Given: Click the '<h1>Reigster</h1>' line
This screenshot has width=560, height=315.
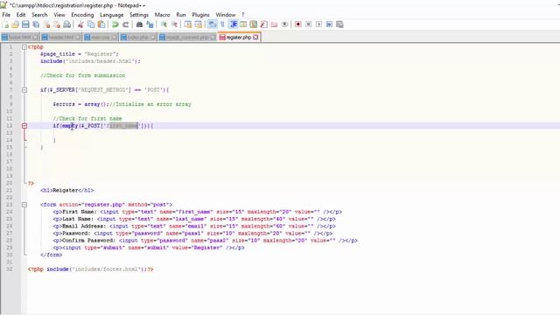Looking at the screenshot, I should click(x=67, y=191).
